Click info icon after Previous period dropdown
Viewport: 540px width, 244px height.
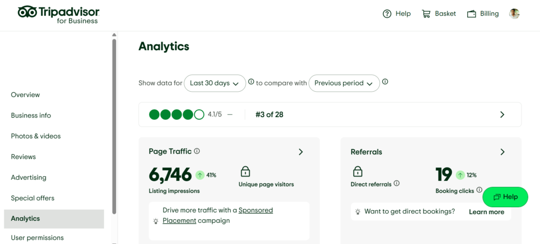click(x=385, y=82)
